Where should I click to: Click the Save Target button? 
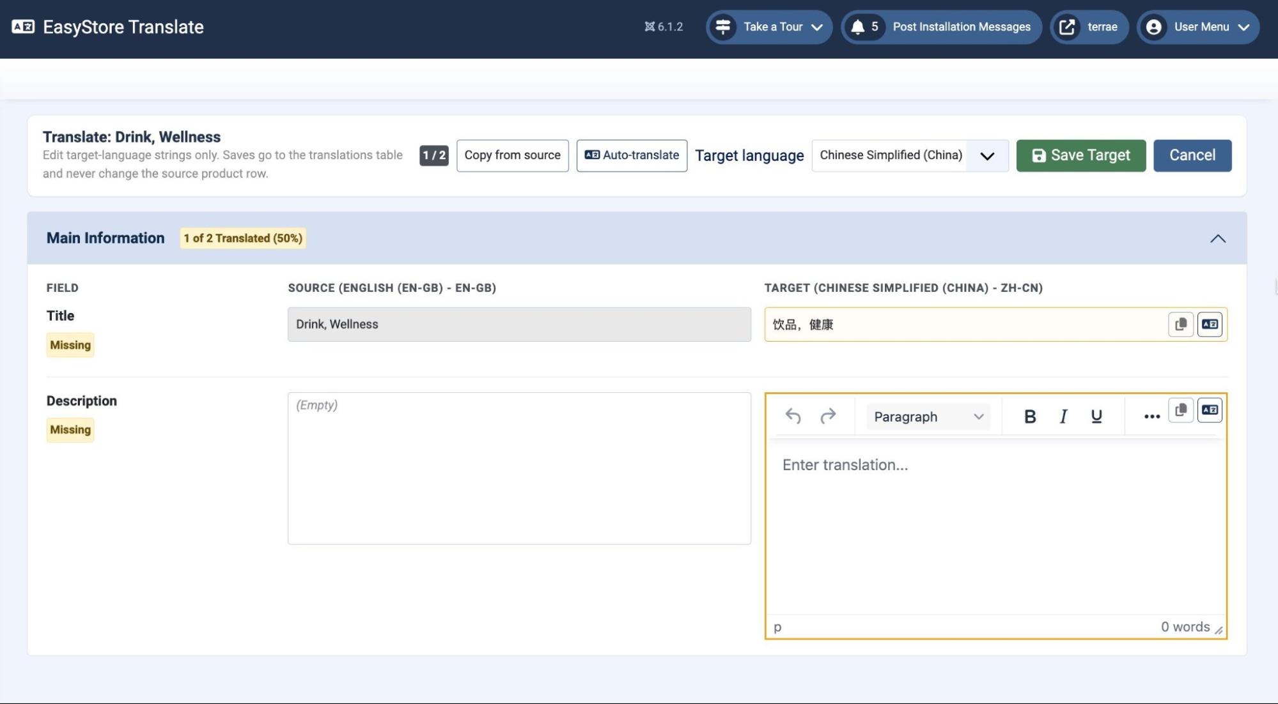pyautogui.click(x=1081, y=155)
